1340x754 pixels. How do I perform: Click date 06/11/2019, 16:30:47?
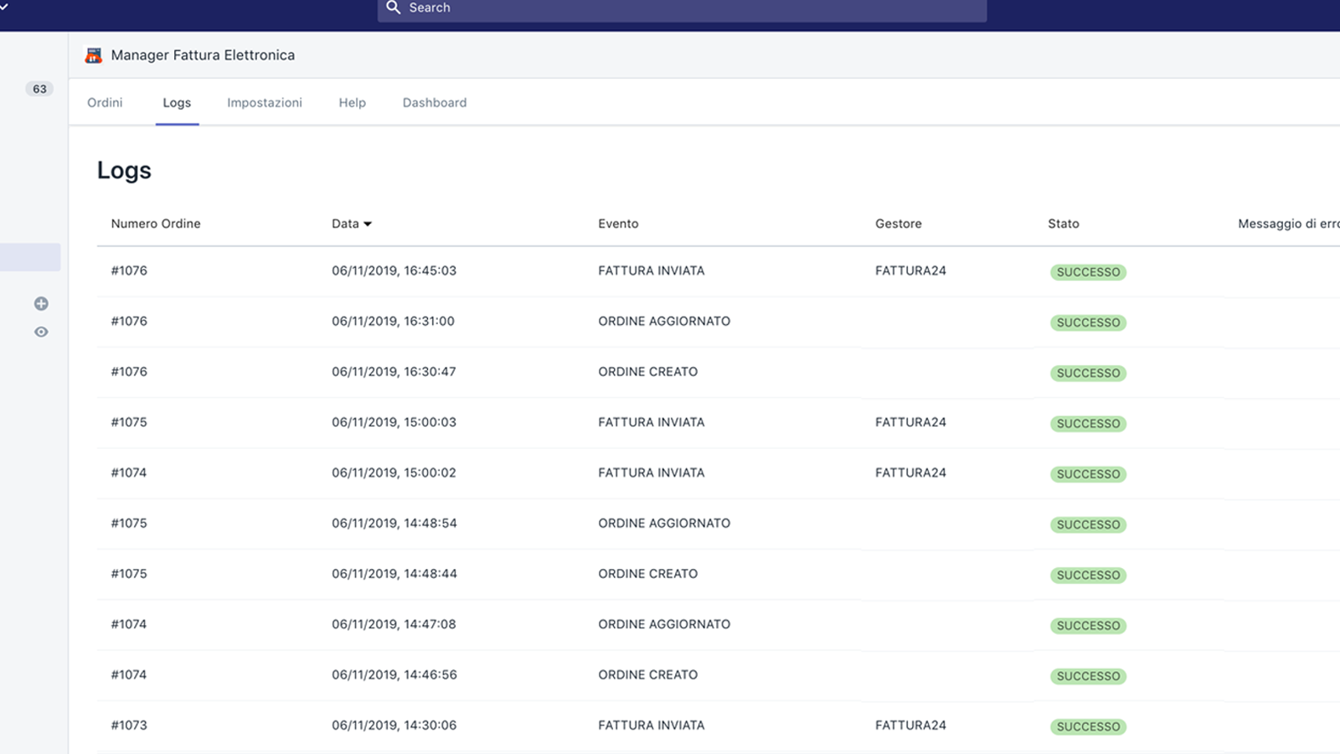tap(394, 371)
